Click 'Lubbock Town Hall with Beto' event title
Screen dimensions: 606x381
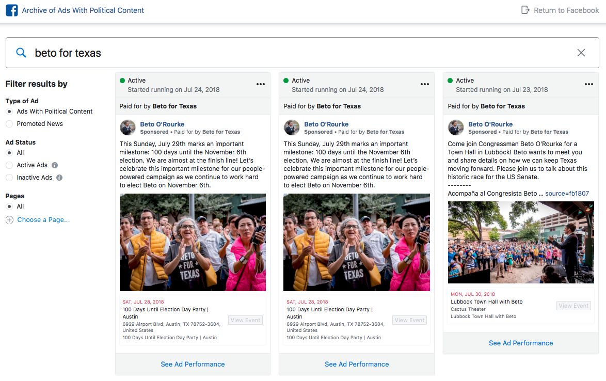487,302
